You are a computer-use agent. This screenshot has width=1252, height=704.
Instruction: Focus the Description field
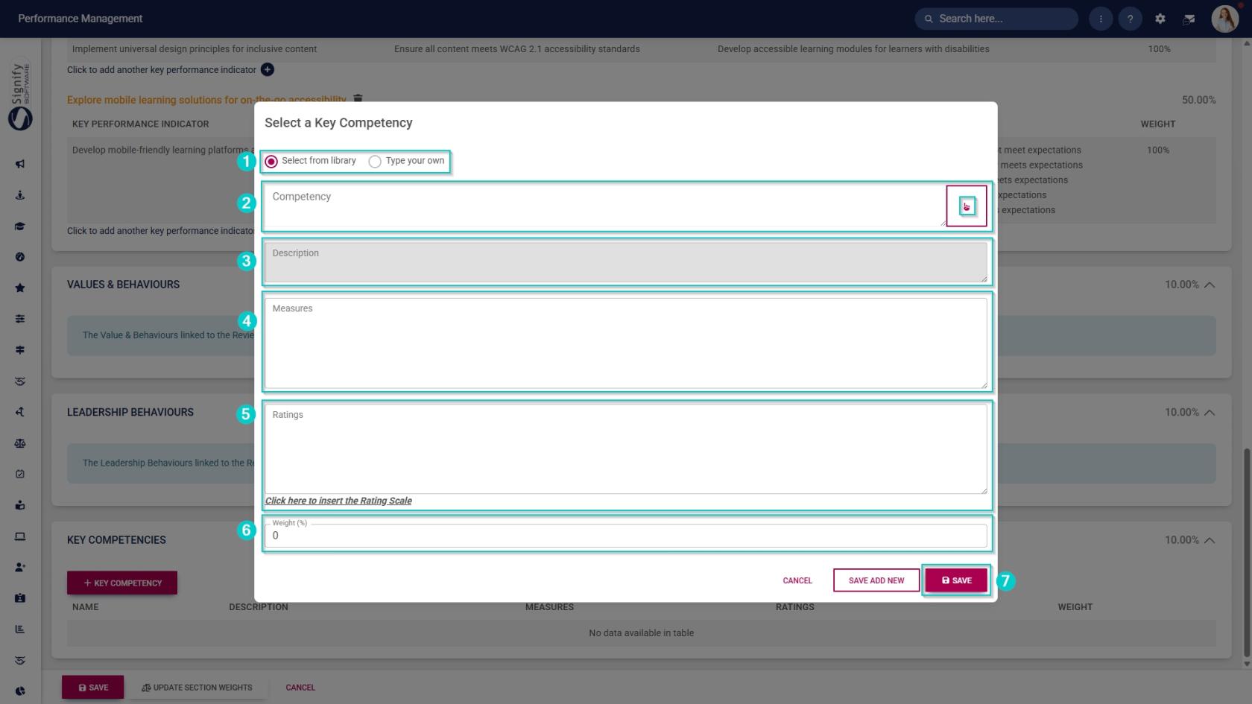pyautogui.click(x=626, y=262)
